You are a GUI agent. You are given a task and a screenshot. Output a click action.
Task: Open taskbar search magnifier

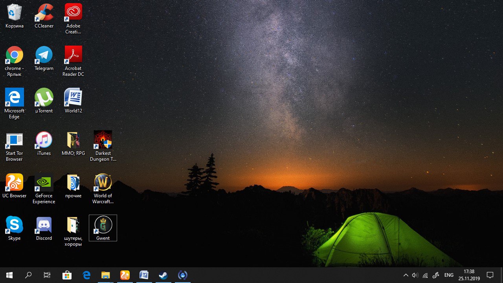pyautogui.click(x=28, y=275)
